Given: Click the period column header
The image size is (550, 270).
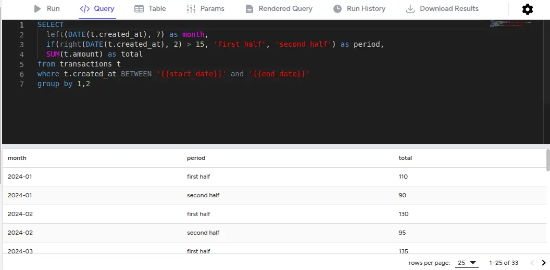Looking at the screenshot, I should click(x=196, y=158).
